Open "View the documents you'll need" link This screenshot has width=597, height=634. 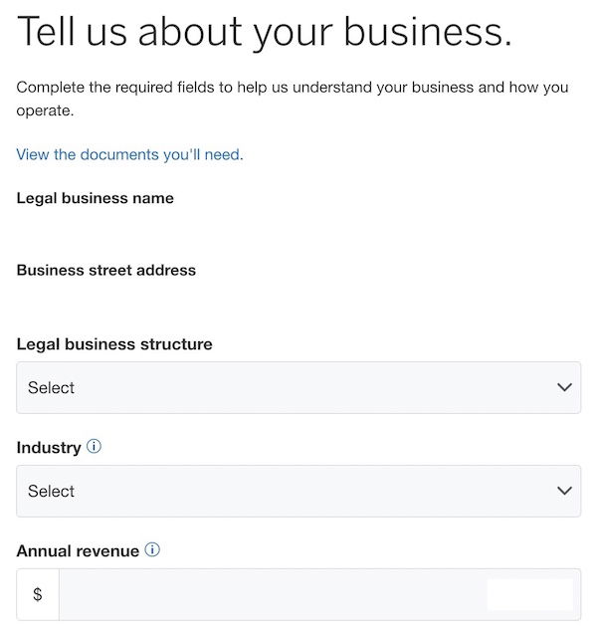coord(129,155)
